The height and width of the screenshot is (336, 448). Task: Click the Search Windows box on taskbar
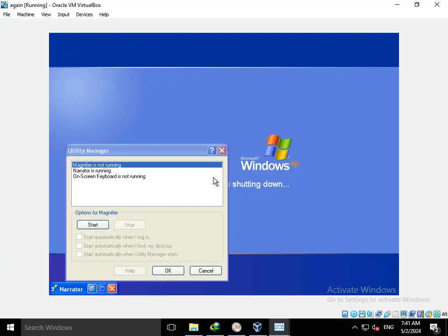click(x=91, y=327)
